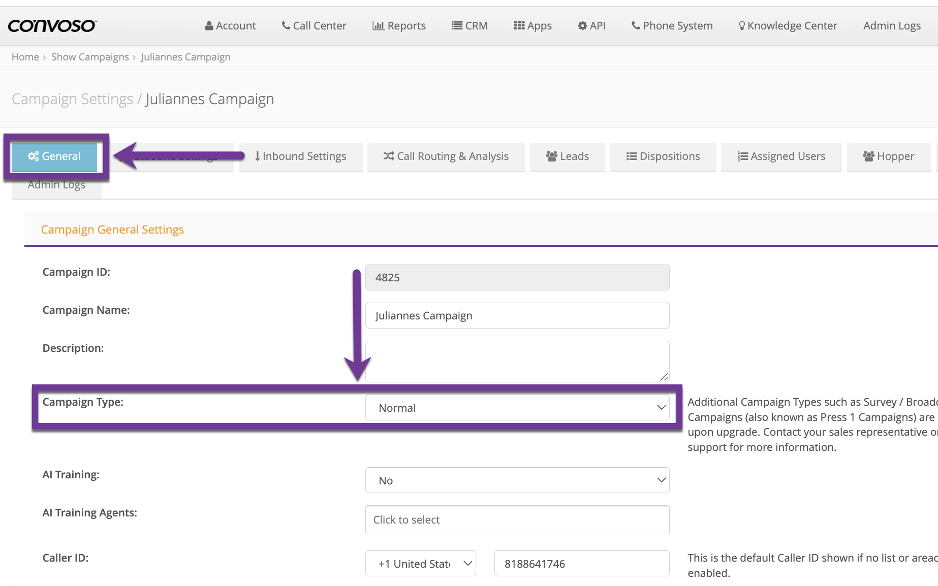Go to Show Campaigns breadcrumb
The height and width of the screenshot is (586, 938).
90,57
